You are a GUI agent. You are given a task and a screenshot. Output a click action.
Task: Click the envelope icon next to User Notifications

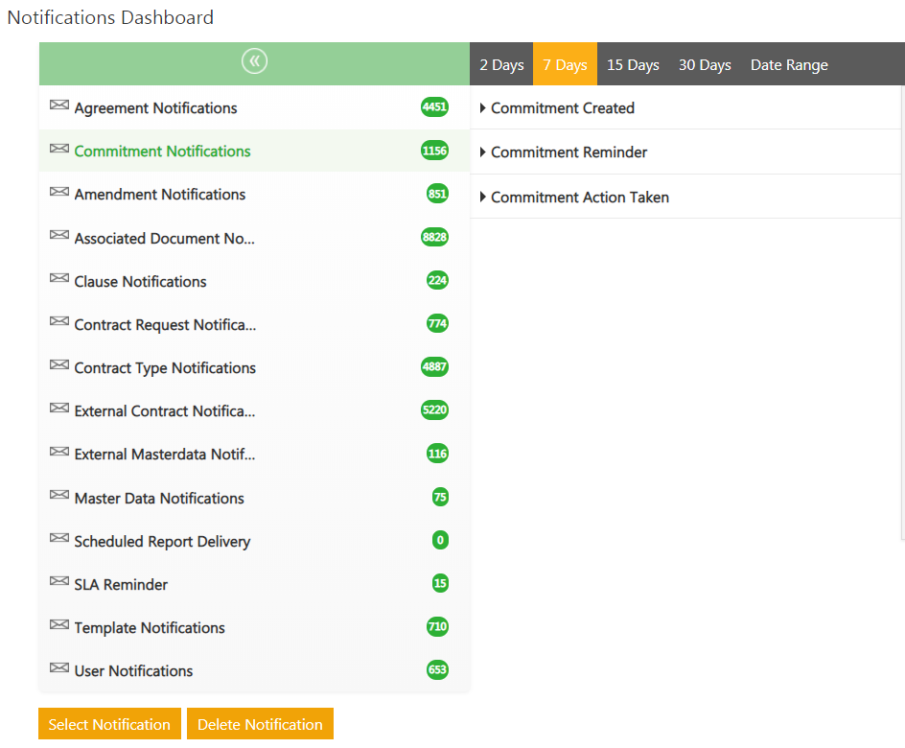(x=59, y=668)
